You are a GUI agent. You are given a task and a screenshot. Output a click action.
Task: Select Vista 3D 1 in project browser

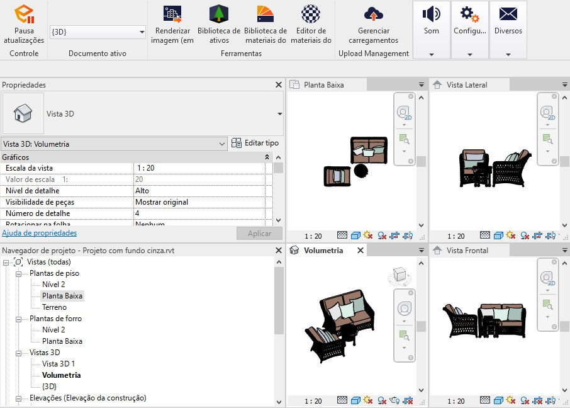58,363
